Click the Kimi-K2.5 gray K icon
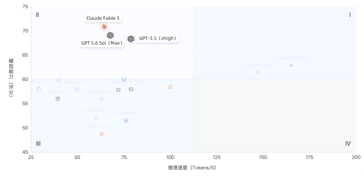The image size is (364, 178). pos(58,99)
